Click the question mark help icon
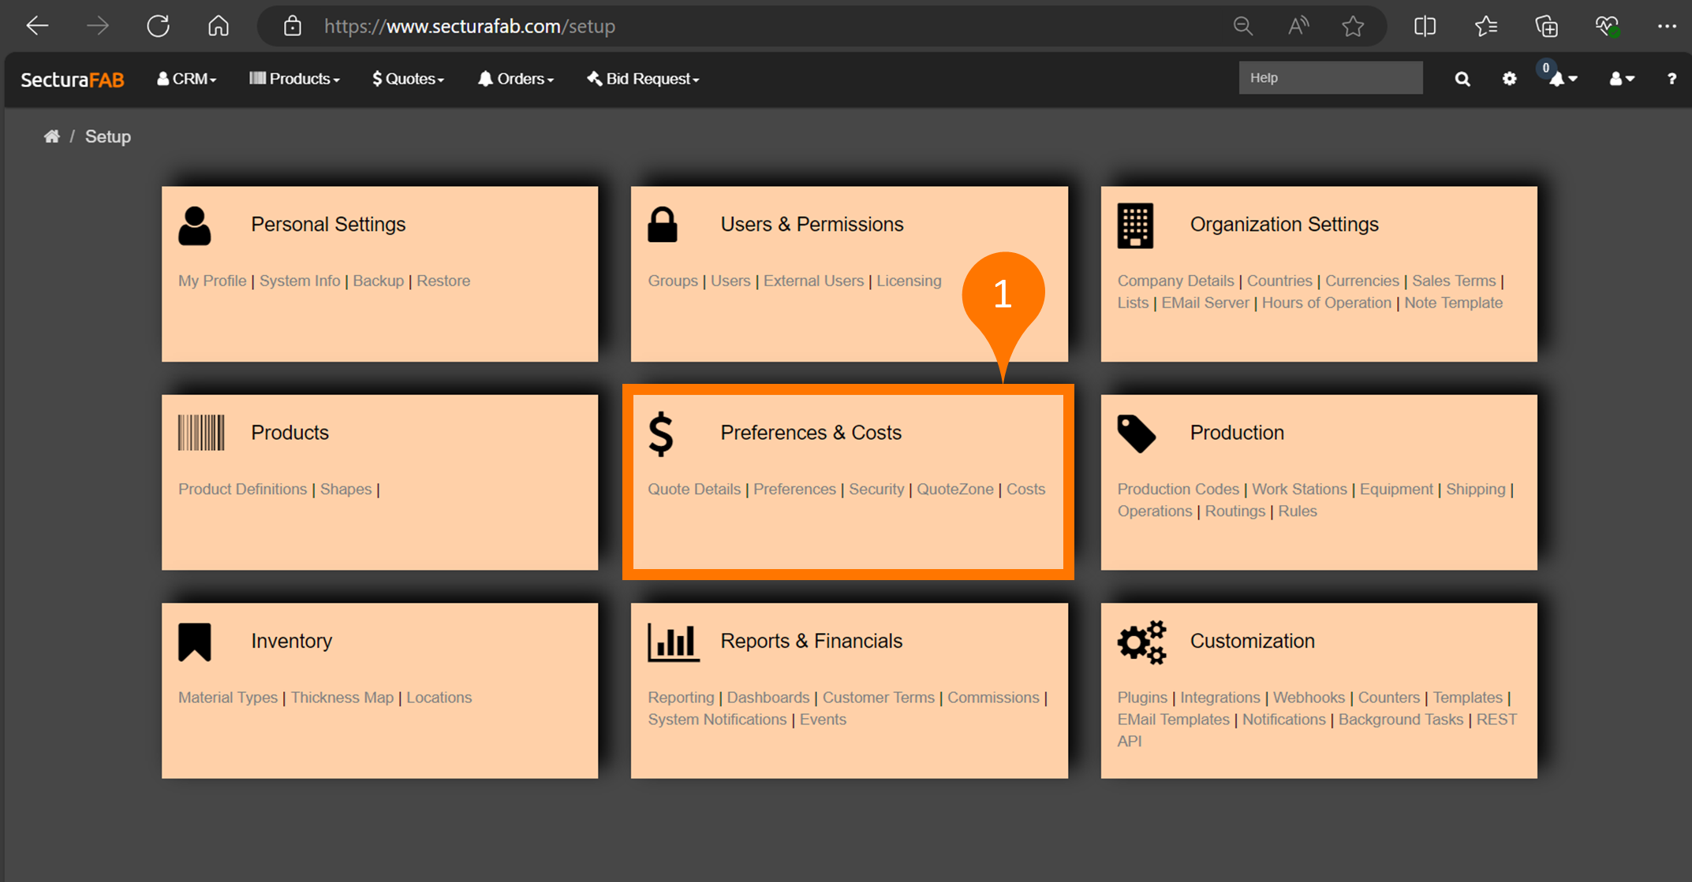The height and width of the screenshot is (882, 1692). tap(1671, 79)
